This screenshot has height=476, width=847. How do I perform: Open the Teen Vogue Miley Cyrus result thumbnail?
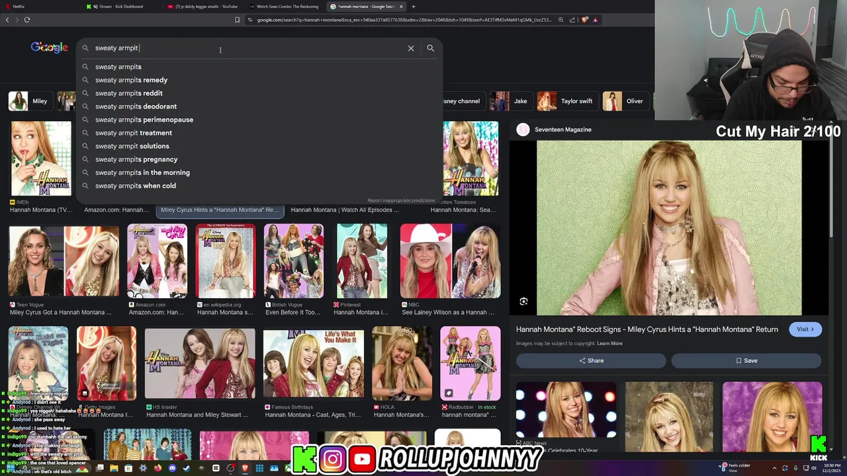64,261
